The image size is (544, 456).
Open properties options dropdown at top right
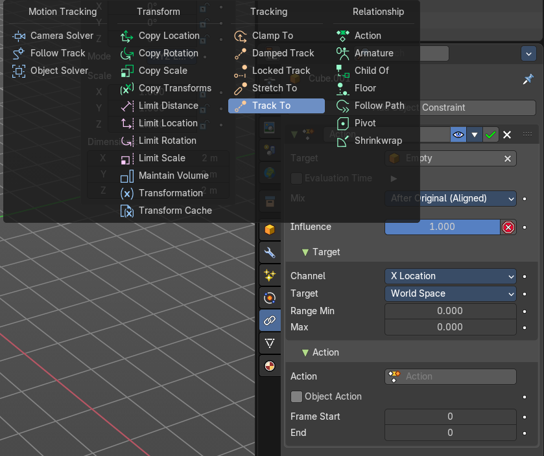click(x=528, y=54)
